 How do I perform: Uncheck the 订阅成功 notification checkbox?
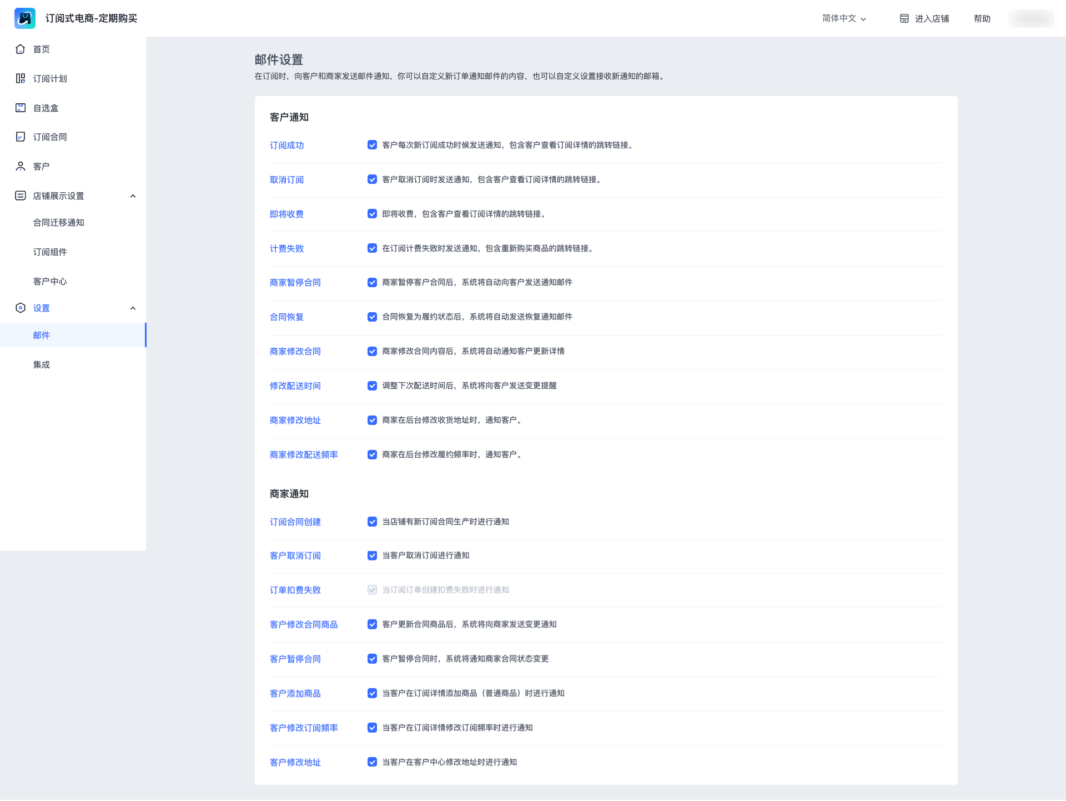pos(372,145)
